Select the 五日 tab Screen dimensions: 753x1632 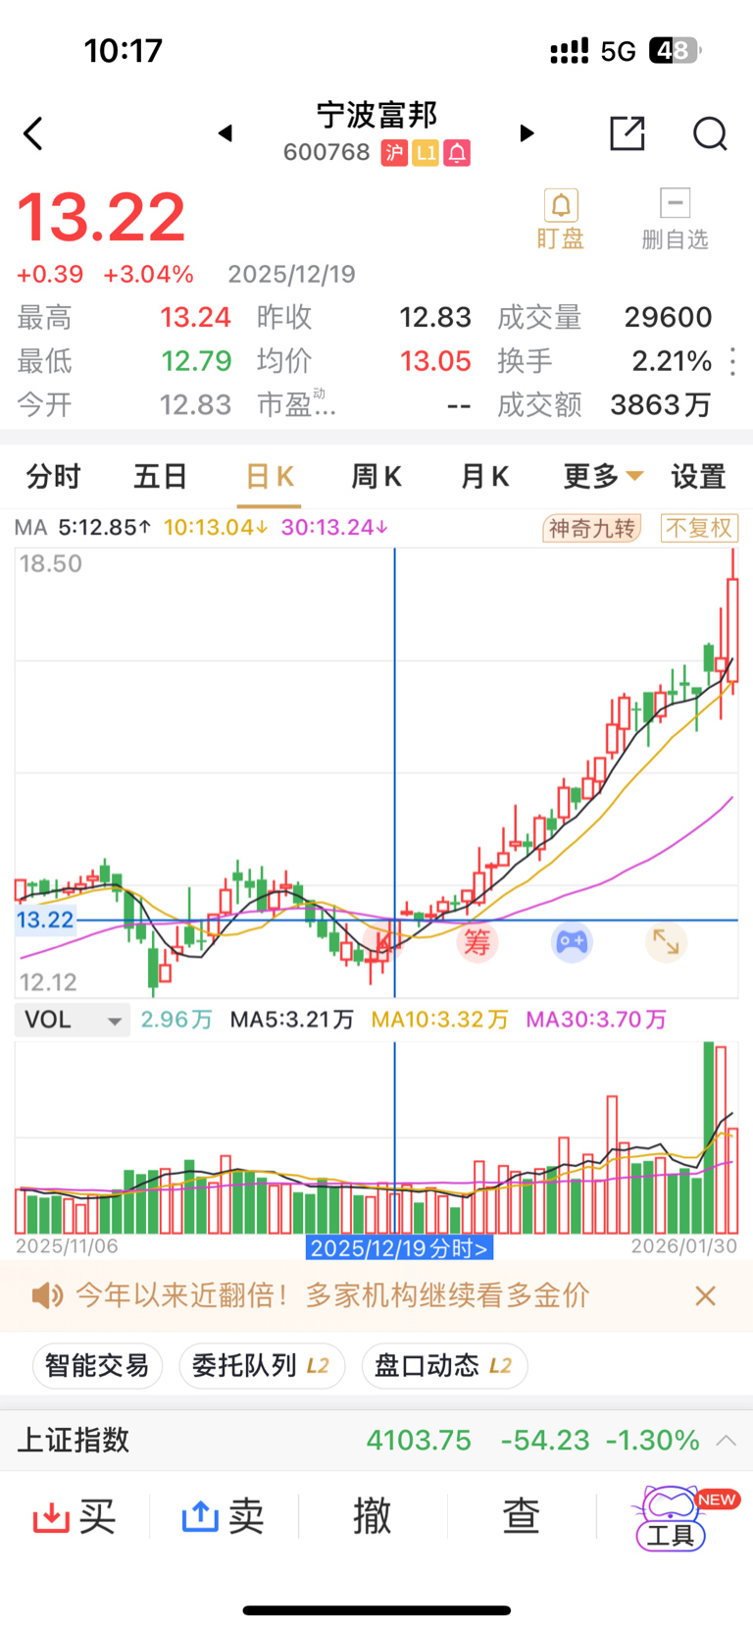(161, 477)
